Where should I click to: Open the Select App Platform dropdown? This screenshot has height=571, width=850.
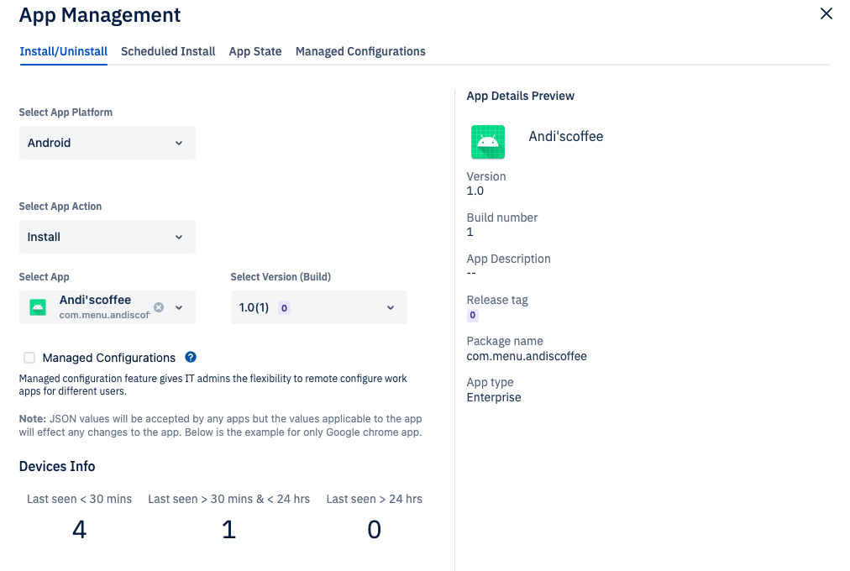click(107, 143)
